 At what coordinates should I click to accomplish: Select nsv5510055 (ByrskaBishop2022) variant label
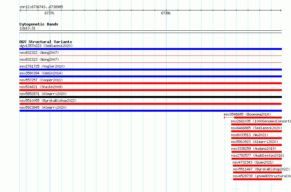[x=48, y=101]
